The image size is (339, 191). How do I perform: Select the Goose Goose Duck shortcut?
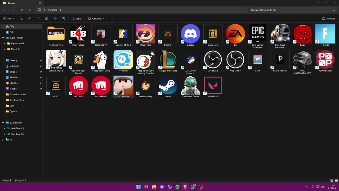click(x=101, y=60)
